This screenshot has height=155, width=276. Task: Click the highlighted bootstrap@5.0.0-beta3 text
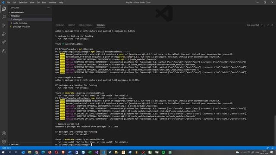pos(78,101)
